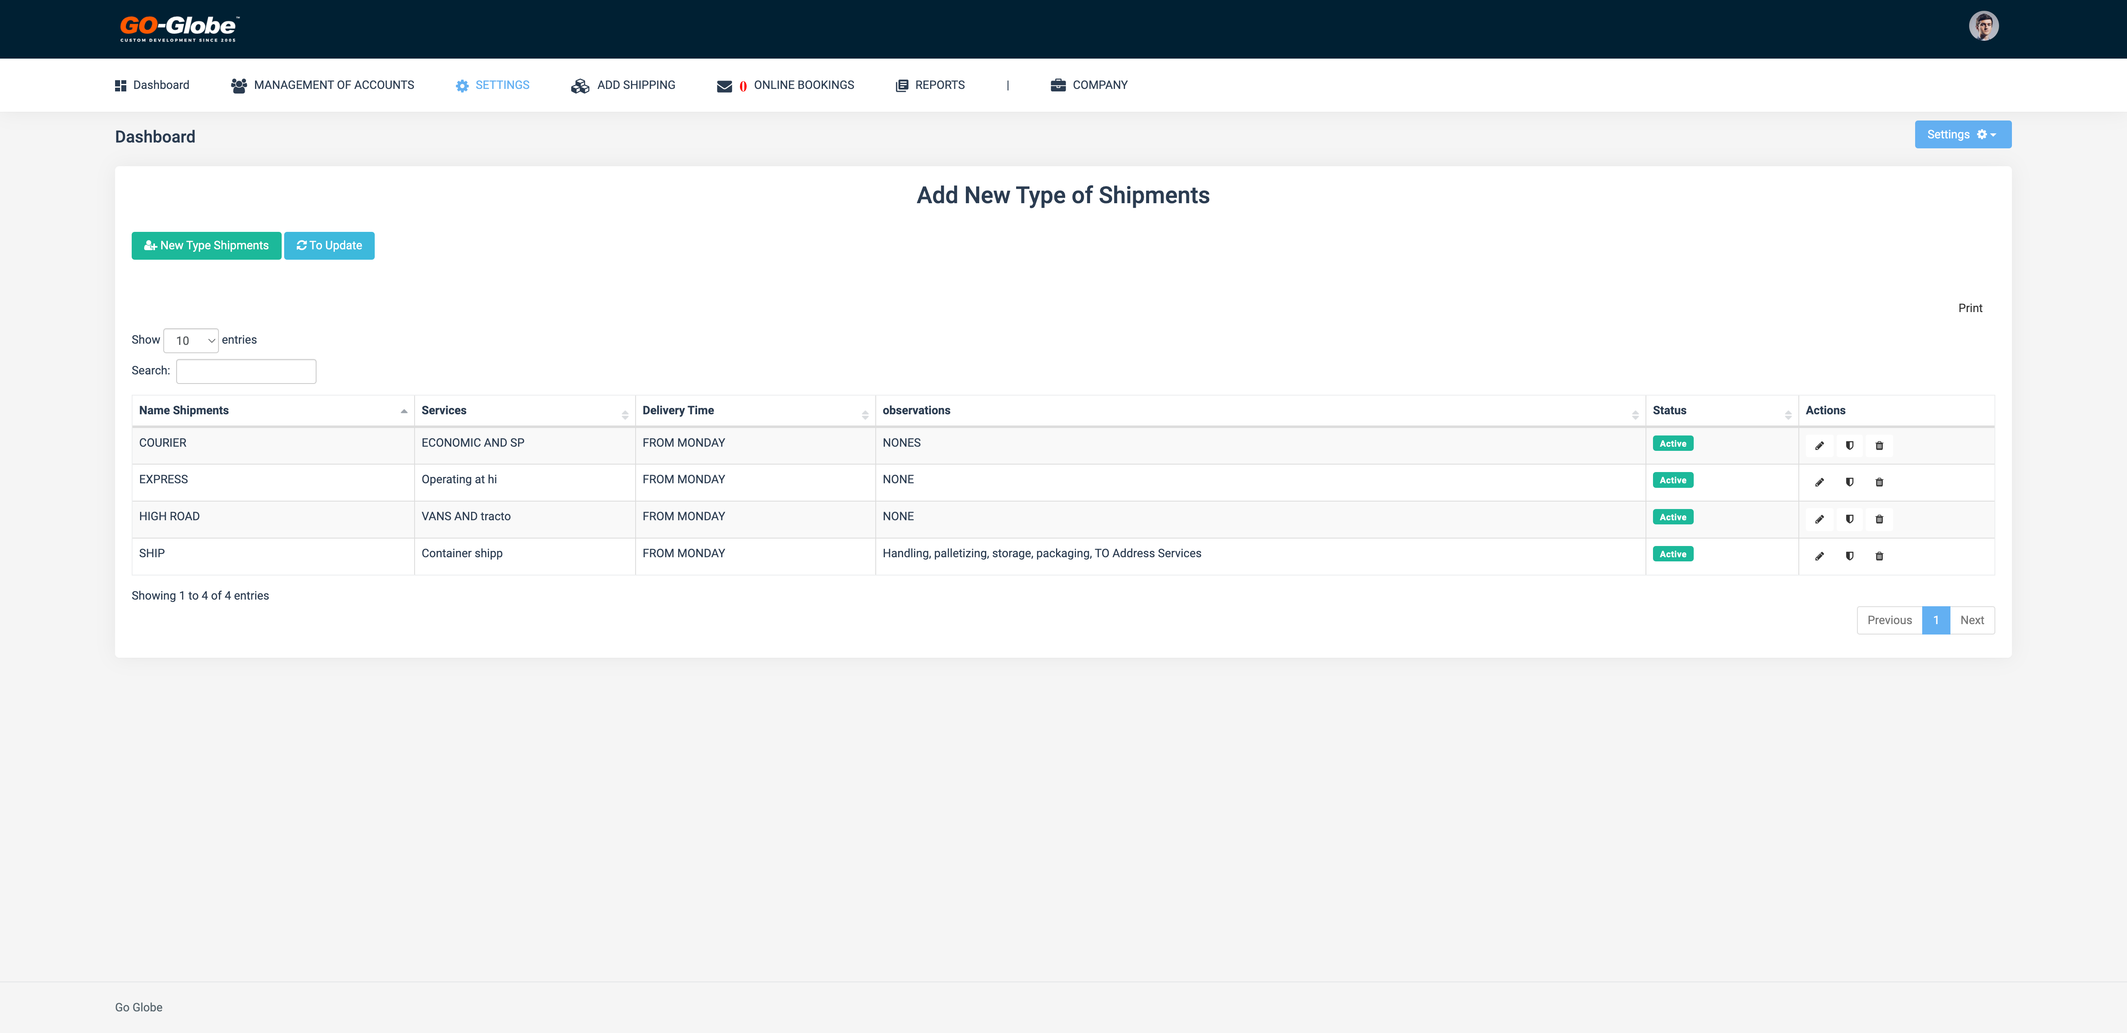Expand the blue Settings dropdown button
The height and width of the screenshot is (1033, 2127).
click(x=1962, y=135)
